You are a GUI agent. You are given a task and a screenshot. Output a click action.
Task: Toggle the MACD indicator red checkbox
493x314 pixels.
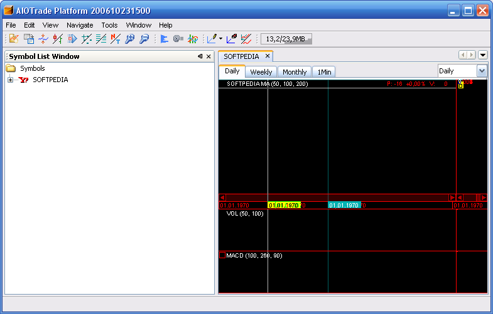pos(222,255)
